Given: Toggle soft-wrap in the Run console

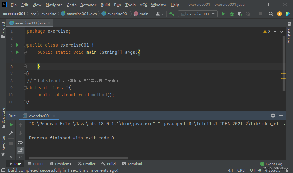Looking at the screenshot, I should click(20, 142).
